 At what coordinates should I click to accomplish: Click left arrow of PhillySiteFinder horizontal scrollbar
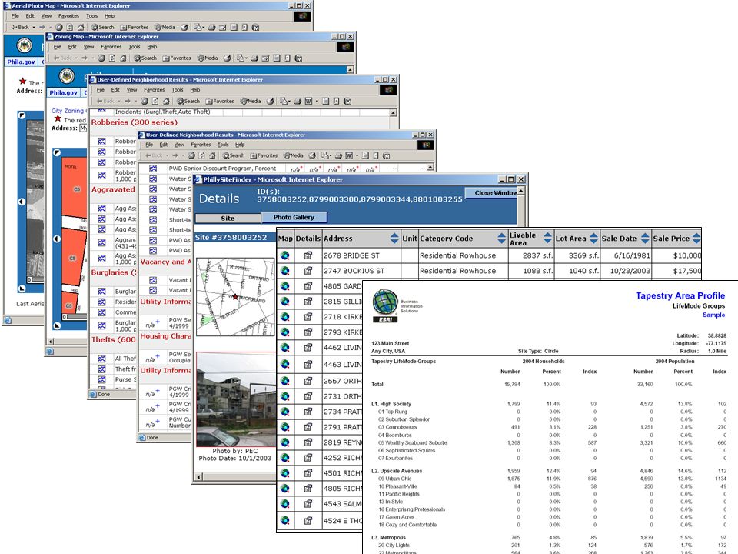(x=198, y=477)
